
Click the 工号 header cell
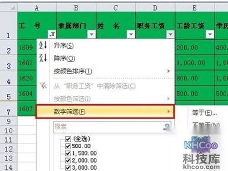[37, 26]
